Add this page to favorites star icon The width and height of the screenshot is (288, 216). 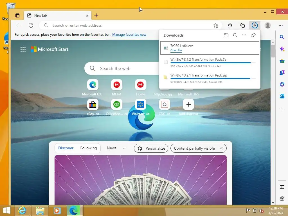click(216, 25)
